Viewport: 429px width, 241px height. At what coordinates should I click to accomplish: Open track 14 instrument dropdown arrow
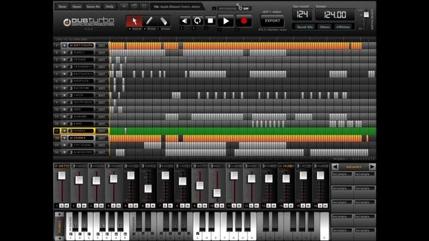[x=64, y=138]
